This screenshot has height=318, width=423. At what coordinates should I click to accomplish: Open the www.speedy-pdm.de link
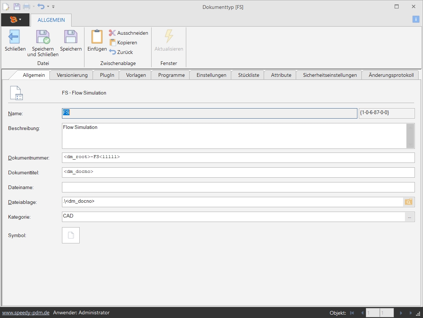pos(26,312)
